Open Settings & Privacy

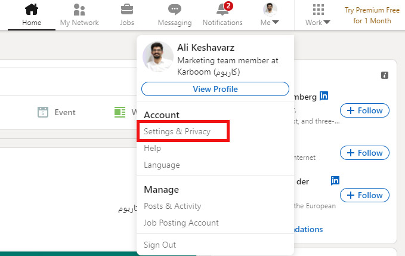pyautogui.click(x=177, y=131)
